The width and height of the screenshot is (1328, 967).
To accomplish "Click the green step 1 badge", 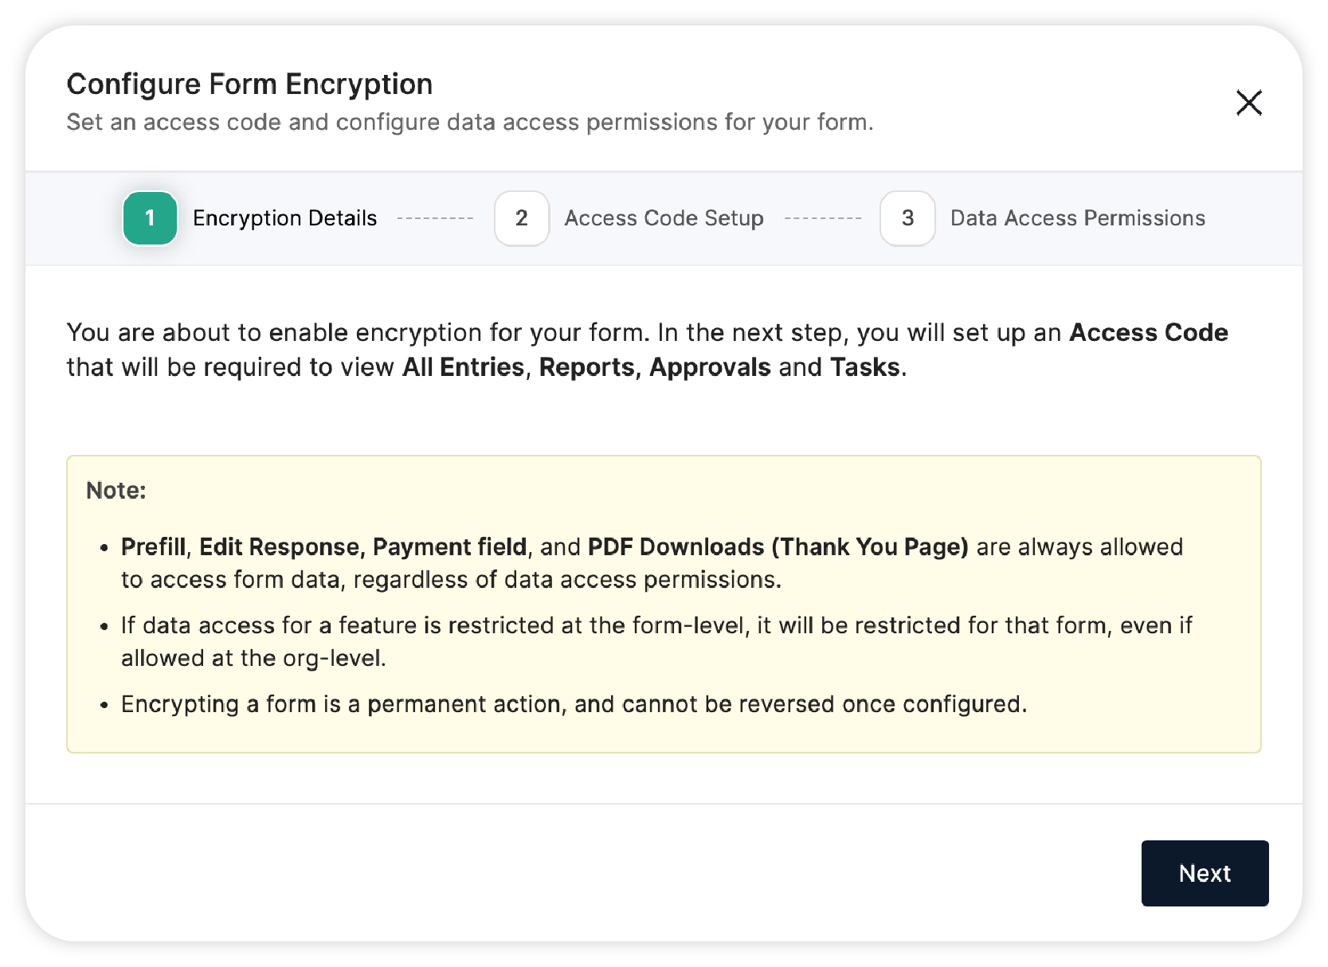I will (x=150, y=218).
